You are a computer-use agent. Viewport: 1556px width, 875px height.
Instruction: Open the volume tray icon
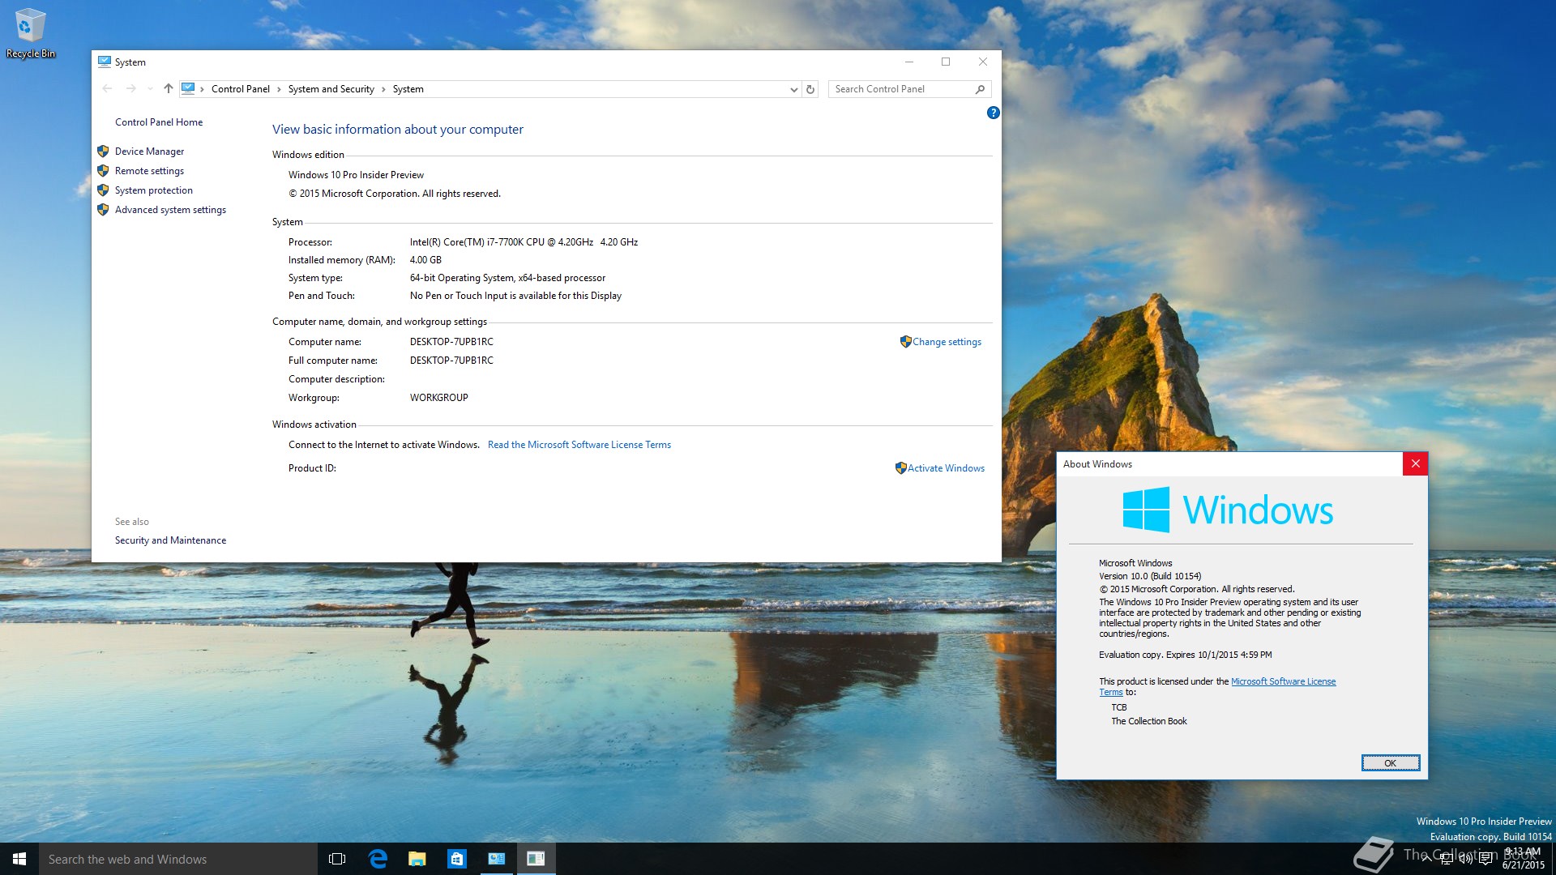click(1465, 859)
